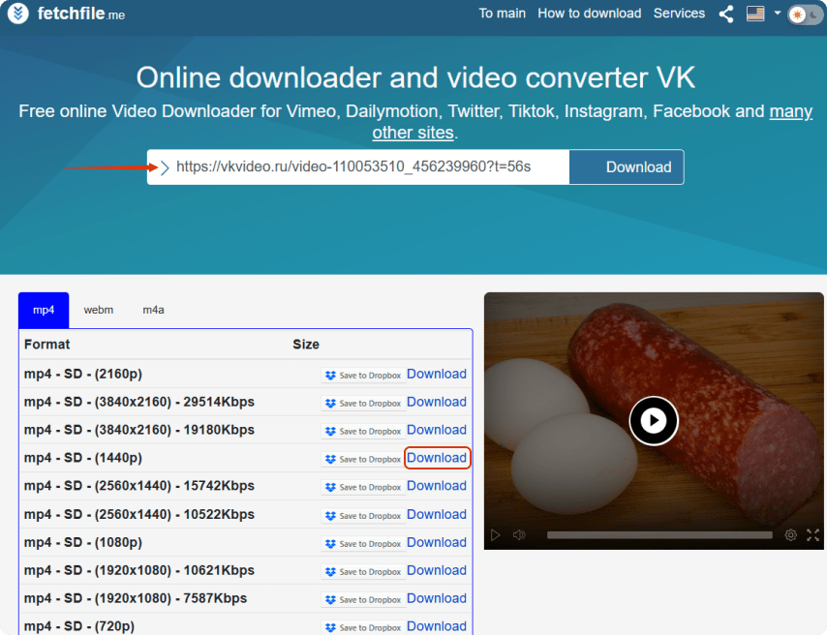The width and height of the screenshot is (827, 635).
Task: Click the video progress bar
Action: point(659,535)
